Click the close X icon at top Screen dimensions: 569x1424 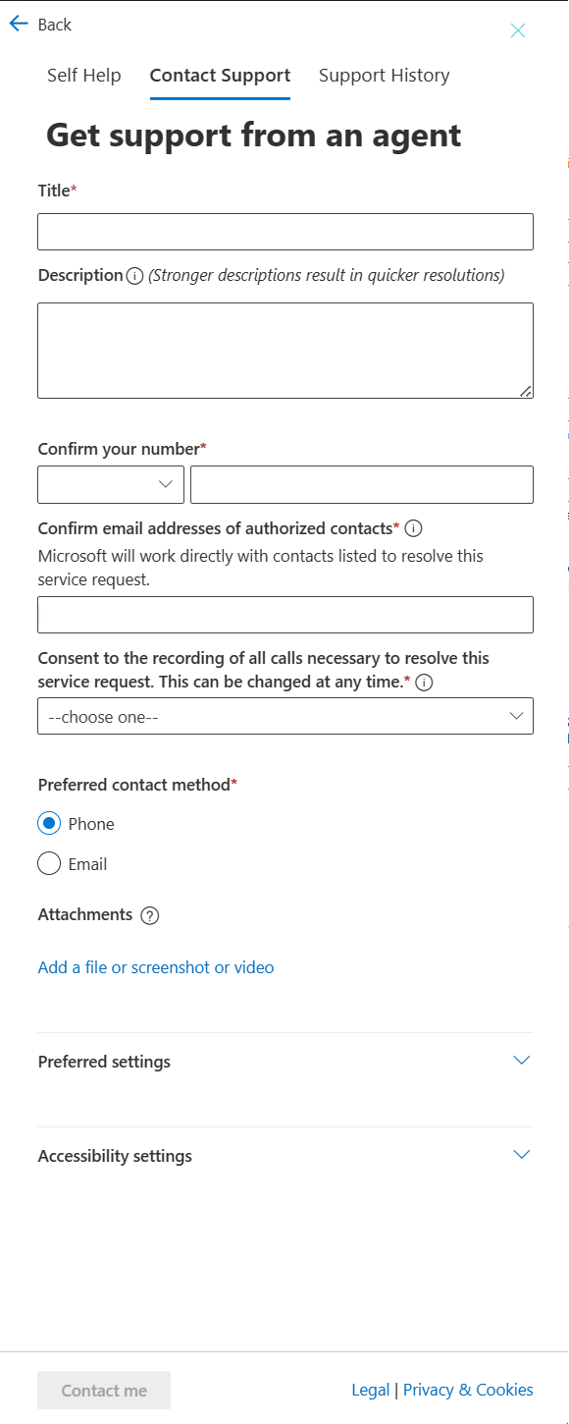[x=518, y=30]
